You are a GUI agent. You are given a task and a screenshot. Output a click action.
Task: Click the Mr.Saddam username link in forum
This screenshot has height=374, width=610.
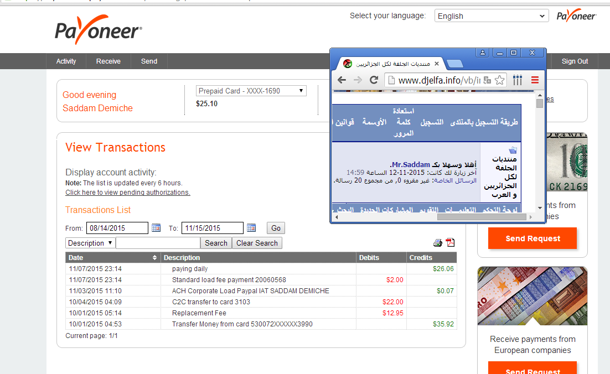coord(411,165)
